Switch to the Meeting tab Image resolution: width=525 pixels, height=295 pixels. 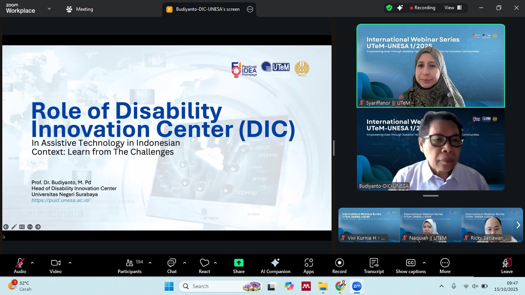pyautogui.click(x=80, y=9)
